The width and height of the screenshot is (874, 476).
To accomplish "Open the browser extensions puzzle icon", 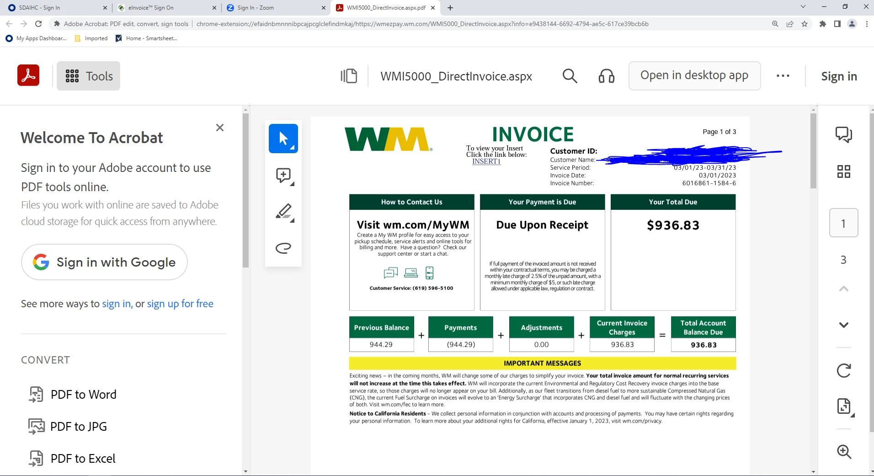I will click(x=823, y=24).
